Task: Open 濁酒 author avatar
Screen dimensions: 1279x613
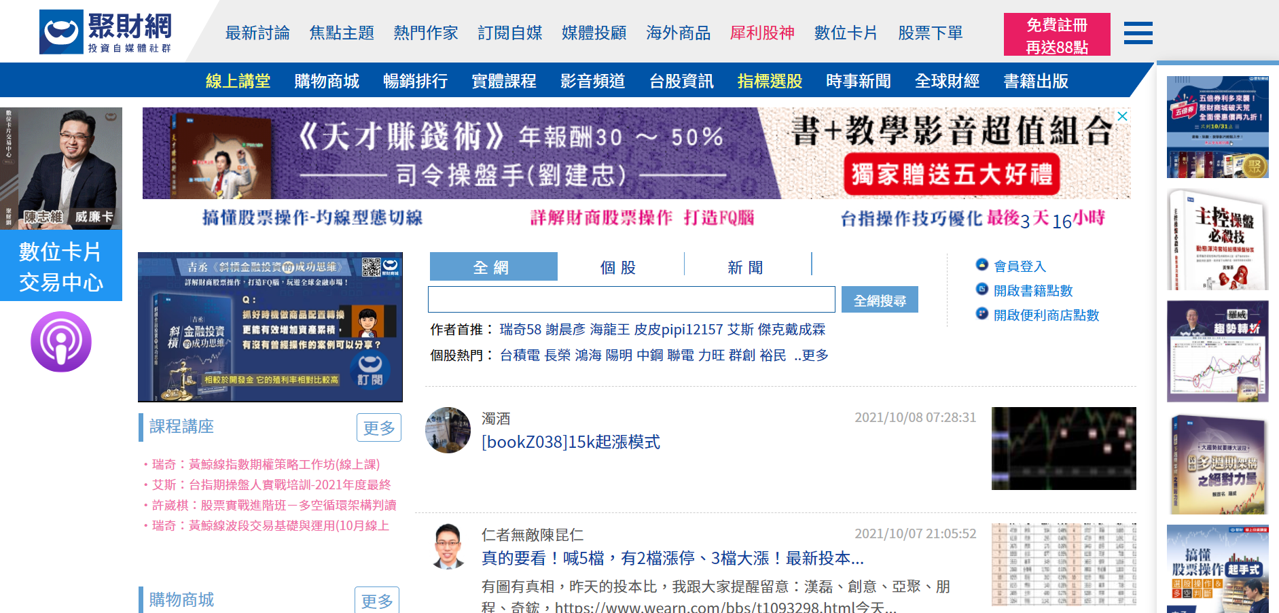Action: pyautogui.click(x=448, y=430)
